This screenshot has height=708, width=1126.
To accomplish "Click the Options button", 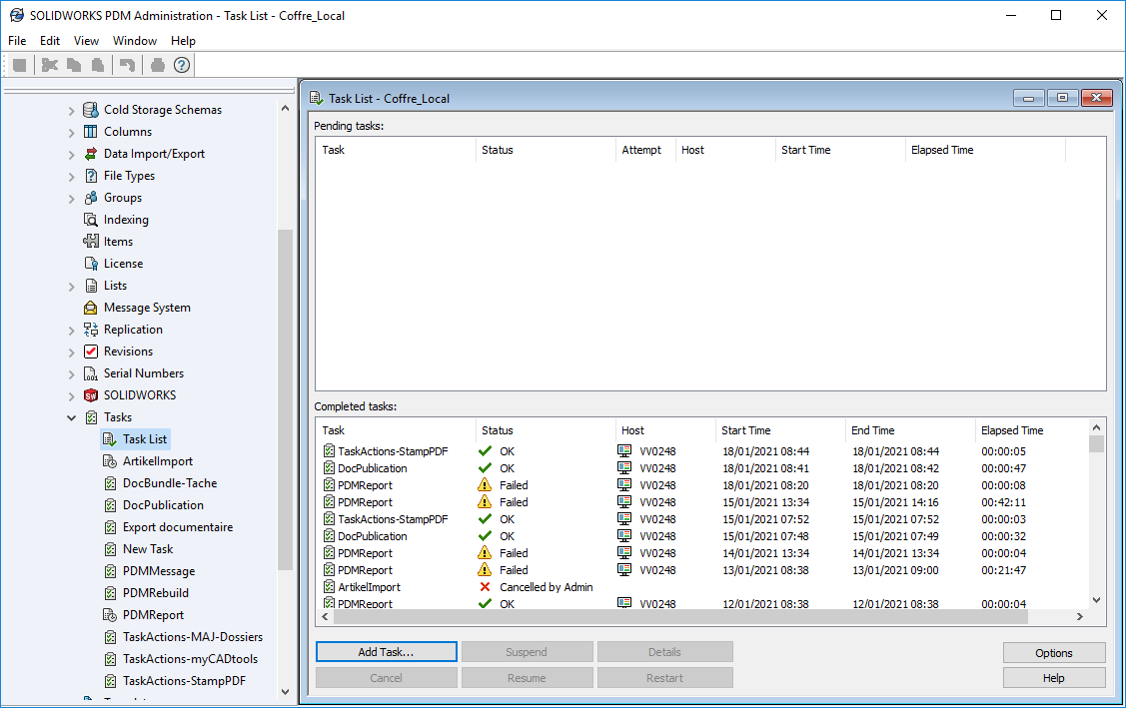I will pyautogui.click(x=1053, y=653).
